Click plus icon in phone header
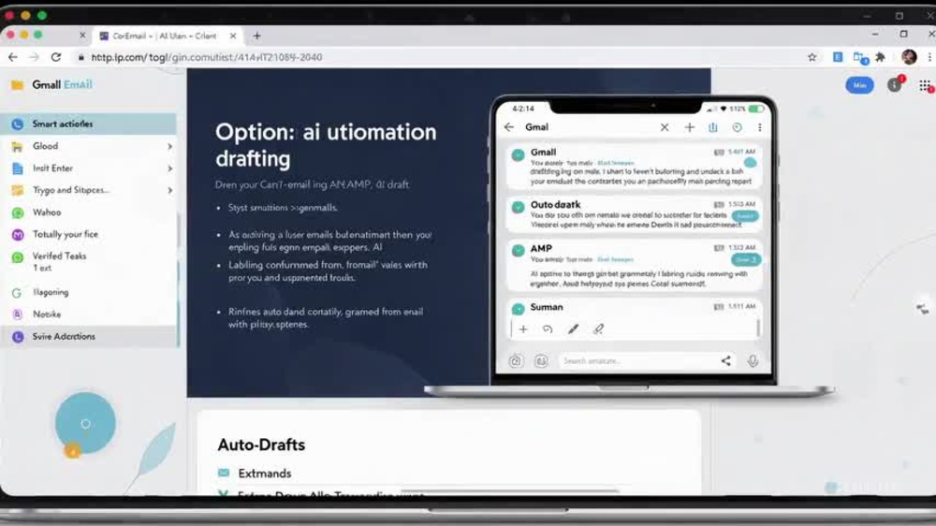Viewport: 936px width, 526px height. [x=690, y=127]
